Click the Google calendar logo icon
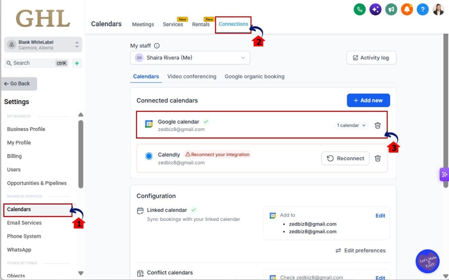This screenshot has height=280, width=449. (149, 124)
